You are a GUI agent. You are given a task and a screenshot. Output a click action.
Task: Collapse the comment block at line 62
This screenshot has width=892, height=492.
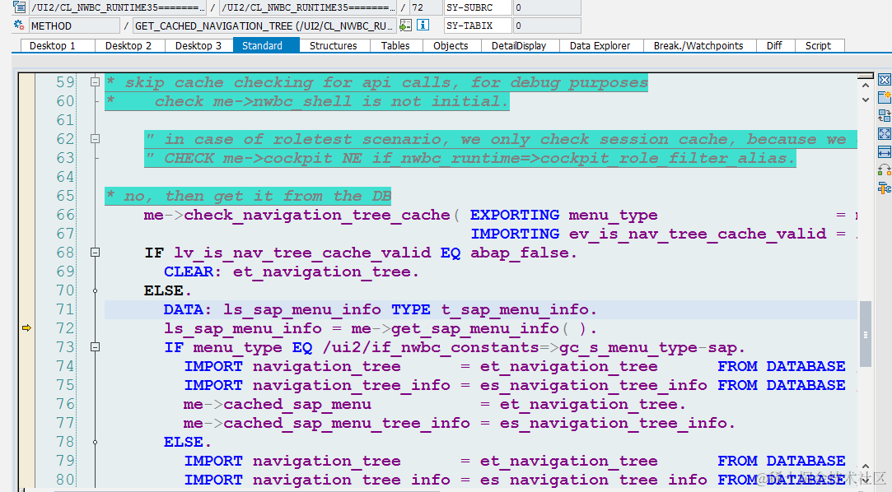tap(95, 138)
